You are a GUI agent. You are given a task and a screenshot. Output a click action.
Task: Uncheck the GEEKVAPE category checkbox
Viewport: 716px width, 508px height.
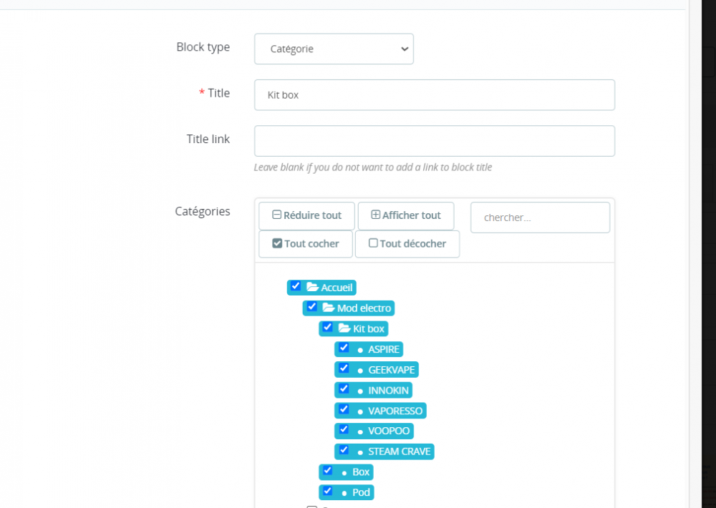click(x=344, y=368)
